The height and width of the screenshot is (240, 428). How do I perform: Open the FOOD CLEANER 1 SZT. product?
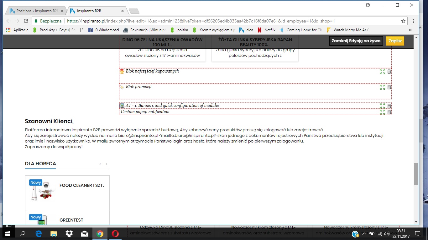click(81, 185)
